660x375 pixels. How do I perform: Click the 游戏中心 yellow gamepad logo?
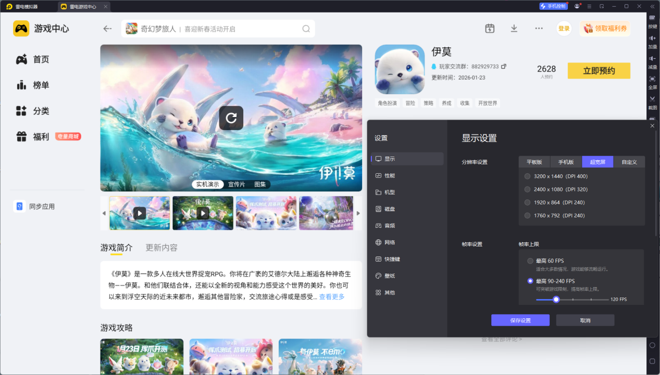(21, 29)
